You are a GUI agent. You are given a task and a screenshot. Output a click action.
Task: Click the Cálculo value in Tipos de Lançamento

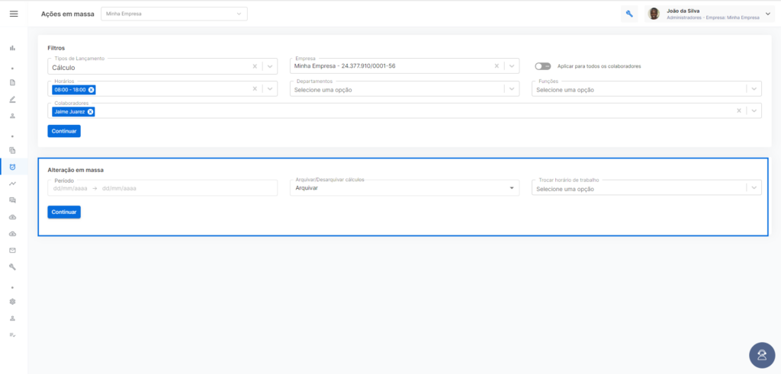(x=63, y=67)
